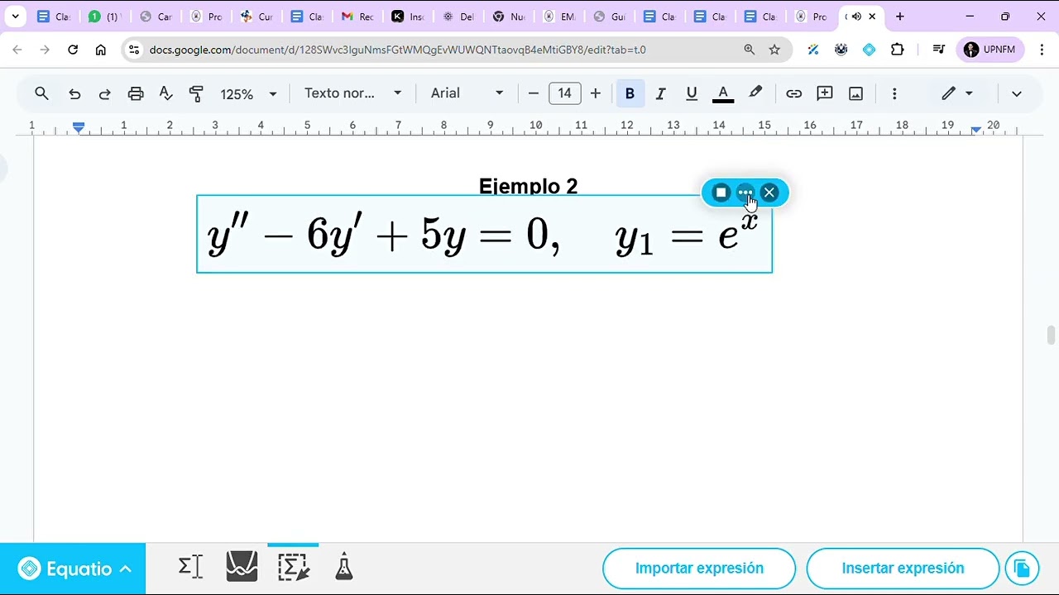Click the address bar URL
Viewport: 1059px width, 595px height.
coord(397,50)
